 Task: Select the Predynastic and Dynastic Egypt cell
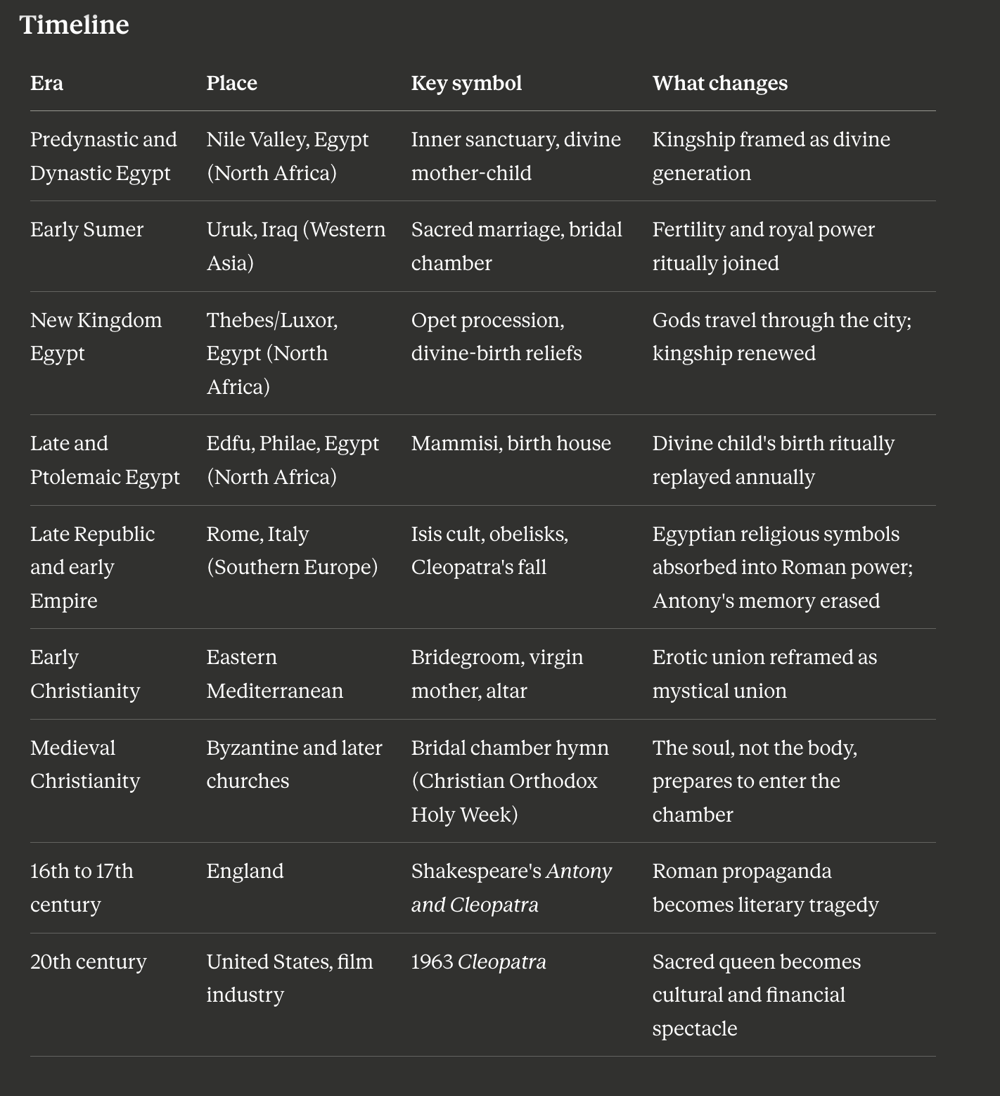(x=103, y=156)
